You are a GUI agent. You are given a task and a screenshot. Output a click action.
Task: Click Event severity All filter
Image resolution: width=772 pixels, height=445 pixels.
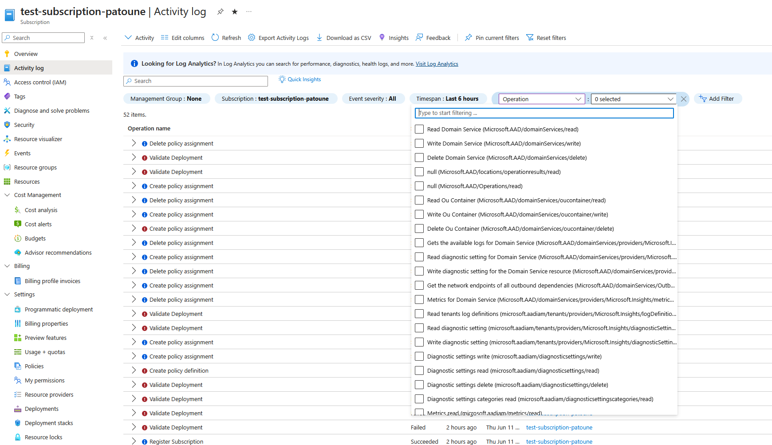click(373, 99)
